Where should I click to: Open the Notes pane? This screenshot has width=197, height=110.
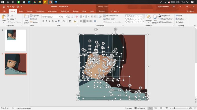128,108
